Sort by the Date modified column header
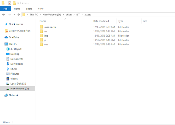Image resolution: width=175 pixels, height=125 pixels. click(101, 21)
